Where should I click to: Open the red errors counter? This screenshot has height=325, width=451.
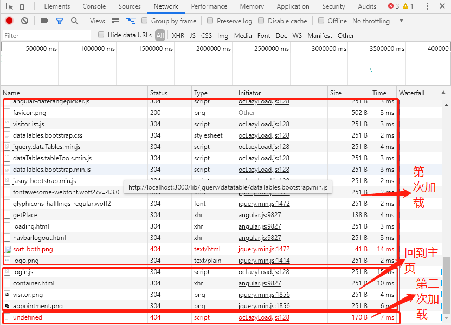coord(394,6)
